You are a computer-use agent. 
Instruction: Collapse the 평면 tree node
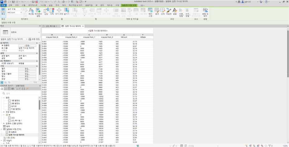pyautogui.click(x=4, y=97)
